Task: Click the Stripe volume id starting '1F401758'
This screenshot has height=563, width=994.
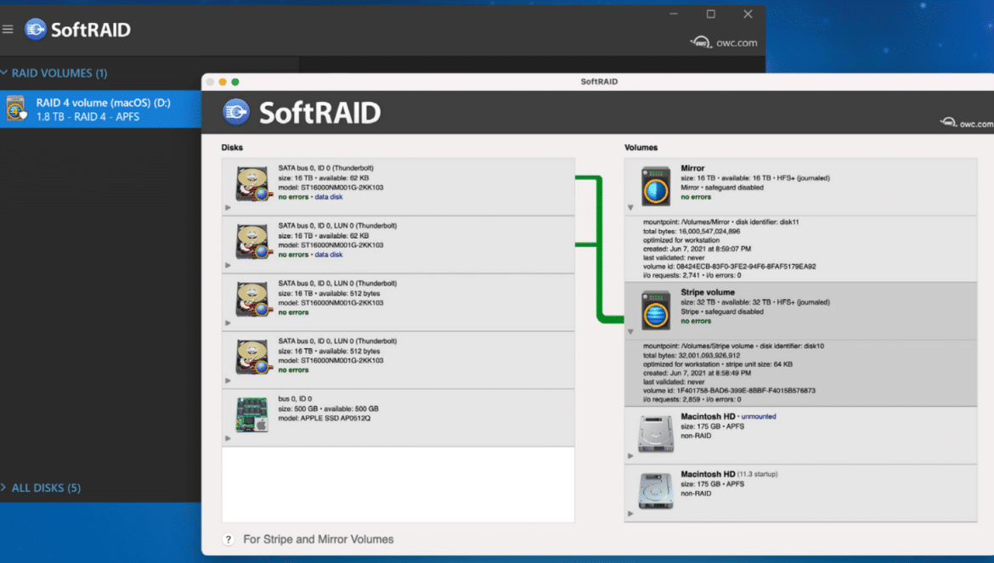Action: [729, 391]
